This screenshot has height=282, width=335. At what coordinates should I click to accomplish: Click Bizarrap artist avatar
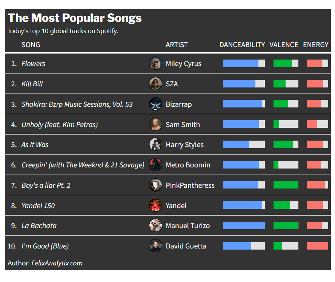tap(155, 104)
